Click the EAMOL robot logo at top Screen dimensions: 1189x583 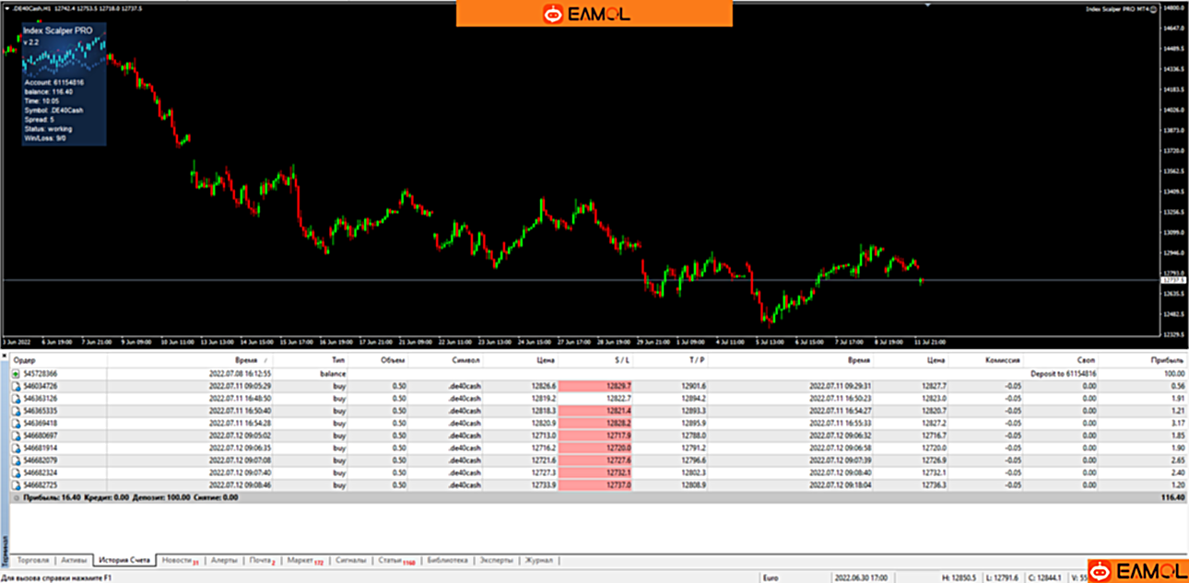[553, 14]
